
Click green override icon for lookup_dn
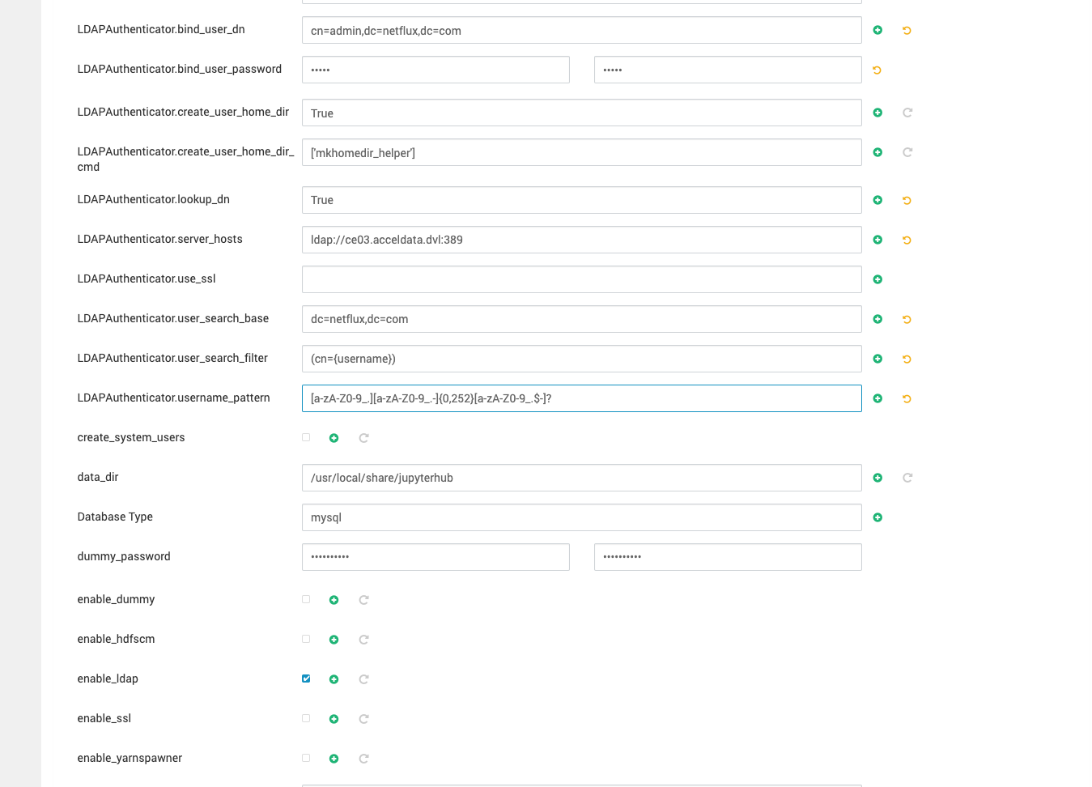click(877, 200)
